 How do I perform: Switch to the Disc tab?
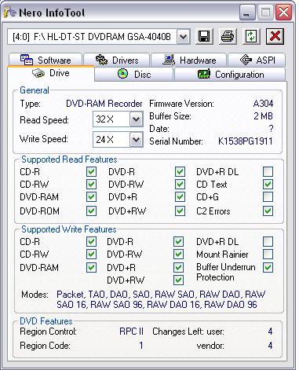pyautogui.click(x=134, y=75)
